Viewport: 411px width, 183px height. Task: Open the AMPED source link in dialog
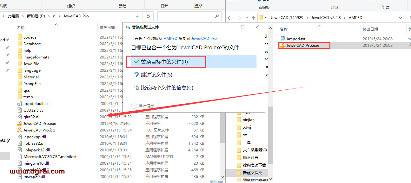point(170,38)
